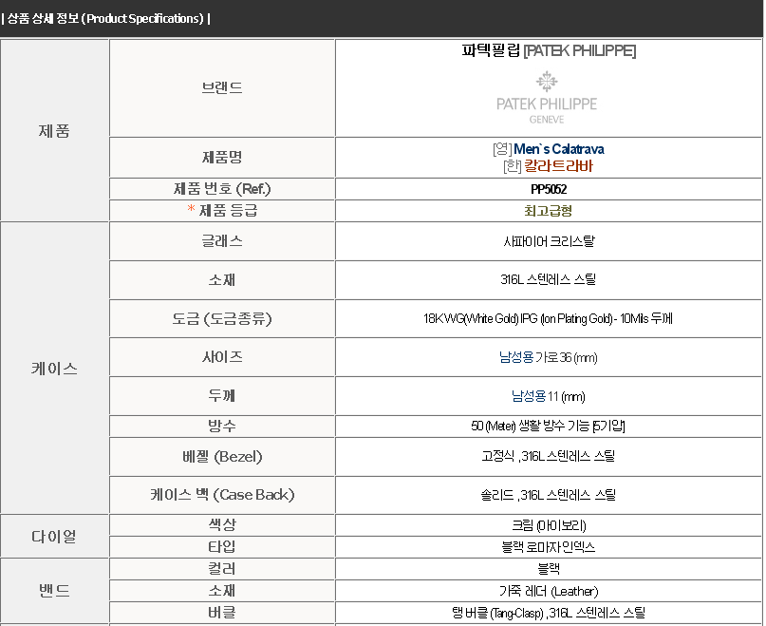Click the '파텍필립 [PATEK PHILIPPE]' brand heading
The height and width of the screenshot is (626, 766).
pyautogui.click(x=549, y=51)
